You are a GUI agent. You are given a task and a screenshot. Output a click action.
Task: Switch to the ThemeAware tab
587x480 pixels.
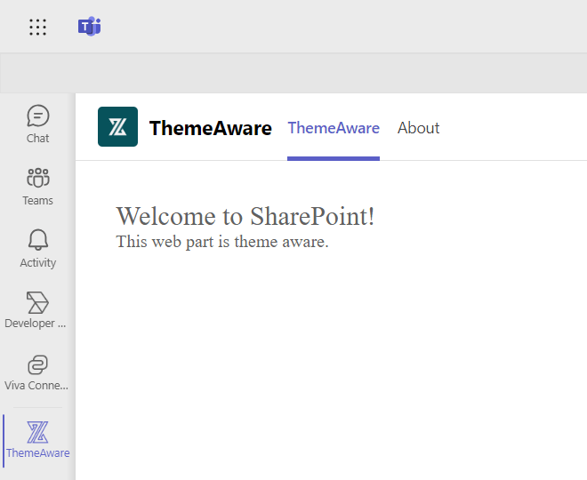tap(334, 128)
